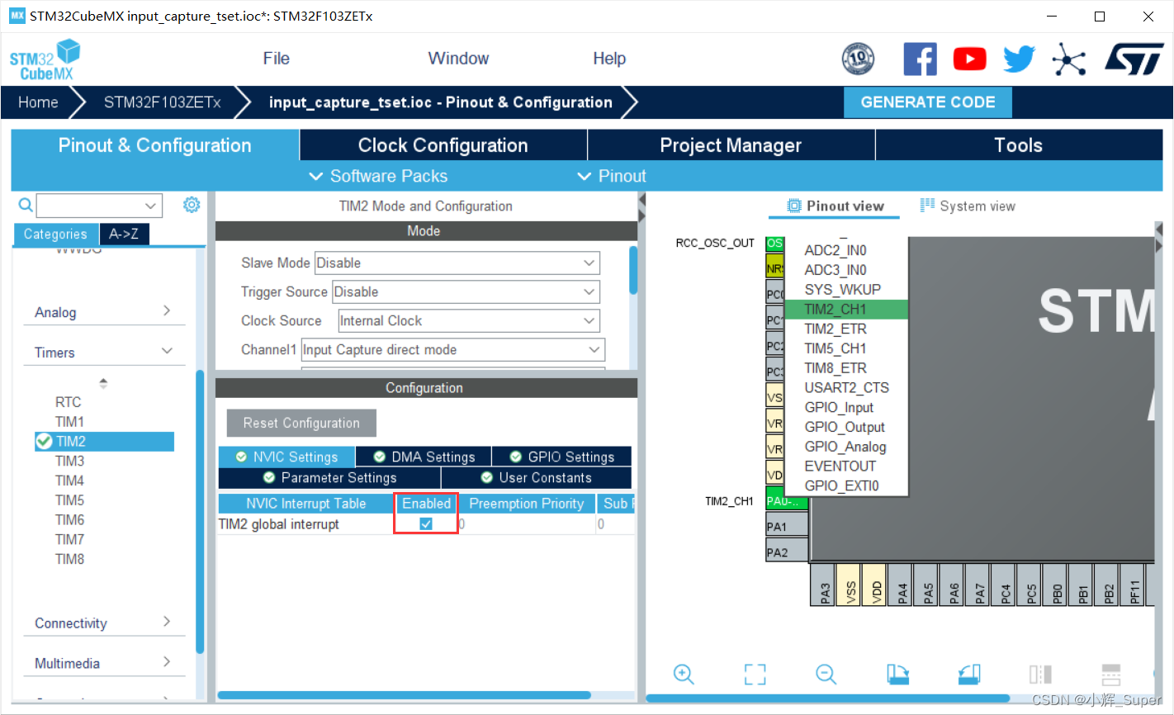The height and width of the screenshot is (715, 1174).
Task: Click the configuration panel horizontal scrollbar
Action: pos(404,695)
